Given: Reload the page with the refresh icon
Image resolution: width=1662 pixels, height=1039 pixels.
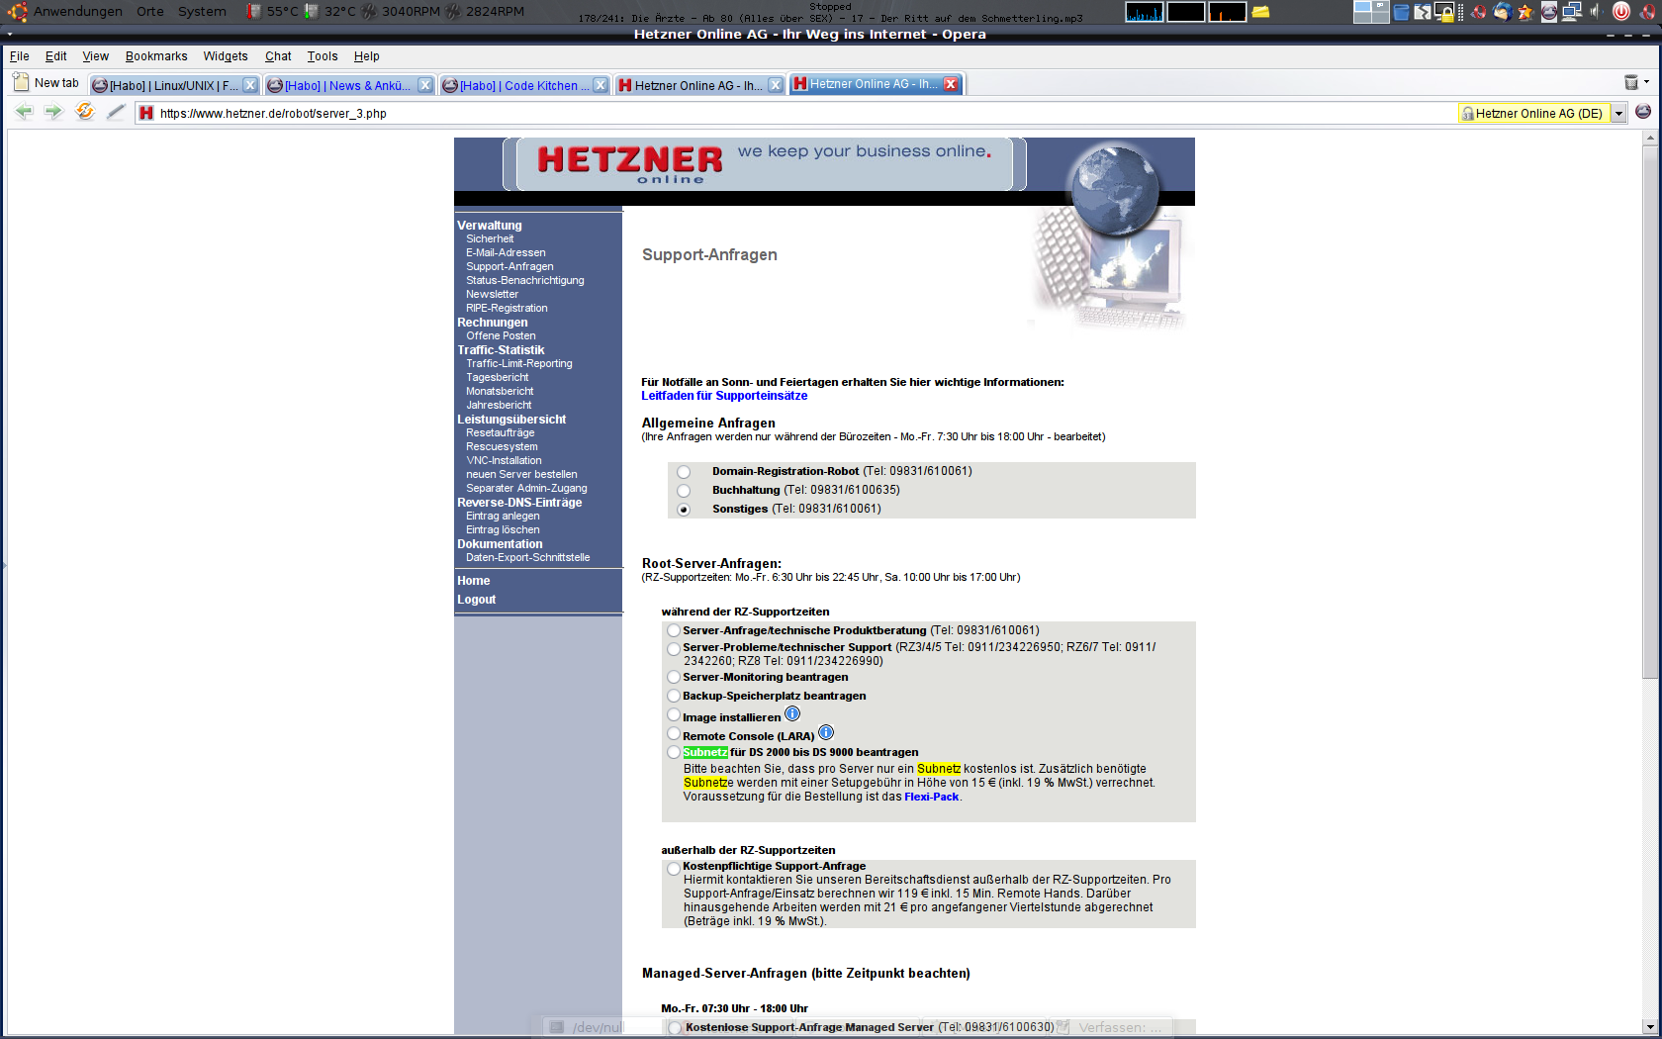Looking at the screenshot, I should coord(85,112).
